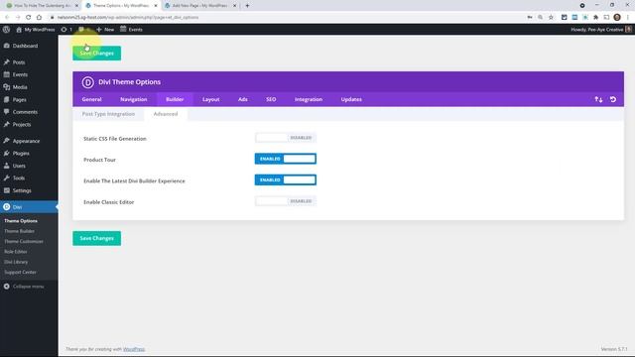Screen dimensions: 635x357
Task: Click the browser back arrow
Action: click(x=7, y=17)
